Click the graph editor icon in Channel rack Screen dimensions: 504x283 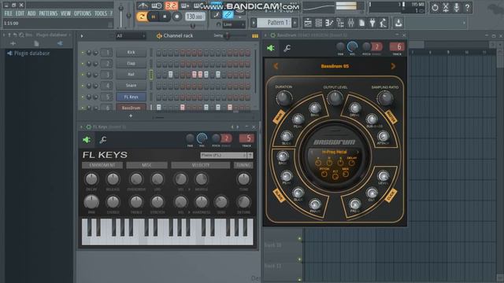[255, 36]
